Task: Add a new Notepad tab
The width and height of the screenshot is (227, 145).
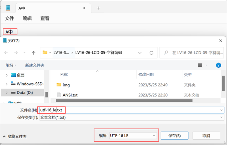Action: click(99, 8)
